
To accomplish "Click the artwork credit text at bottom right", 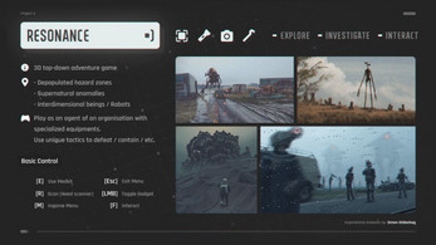I will 380,222.
